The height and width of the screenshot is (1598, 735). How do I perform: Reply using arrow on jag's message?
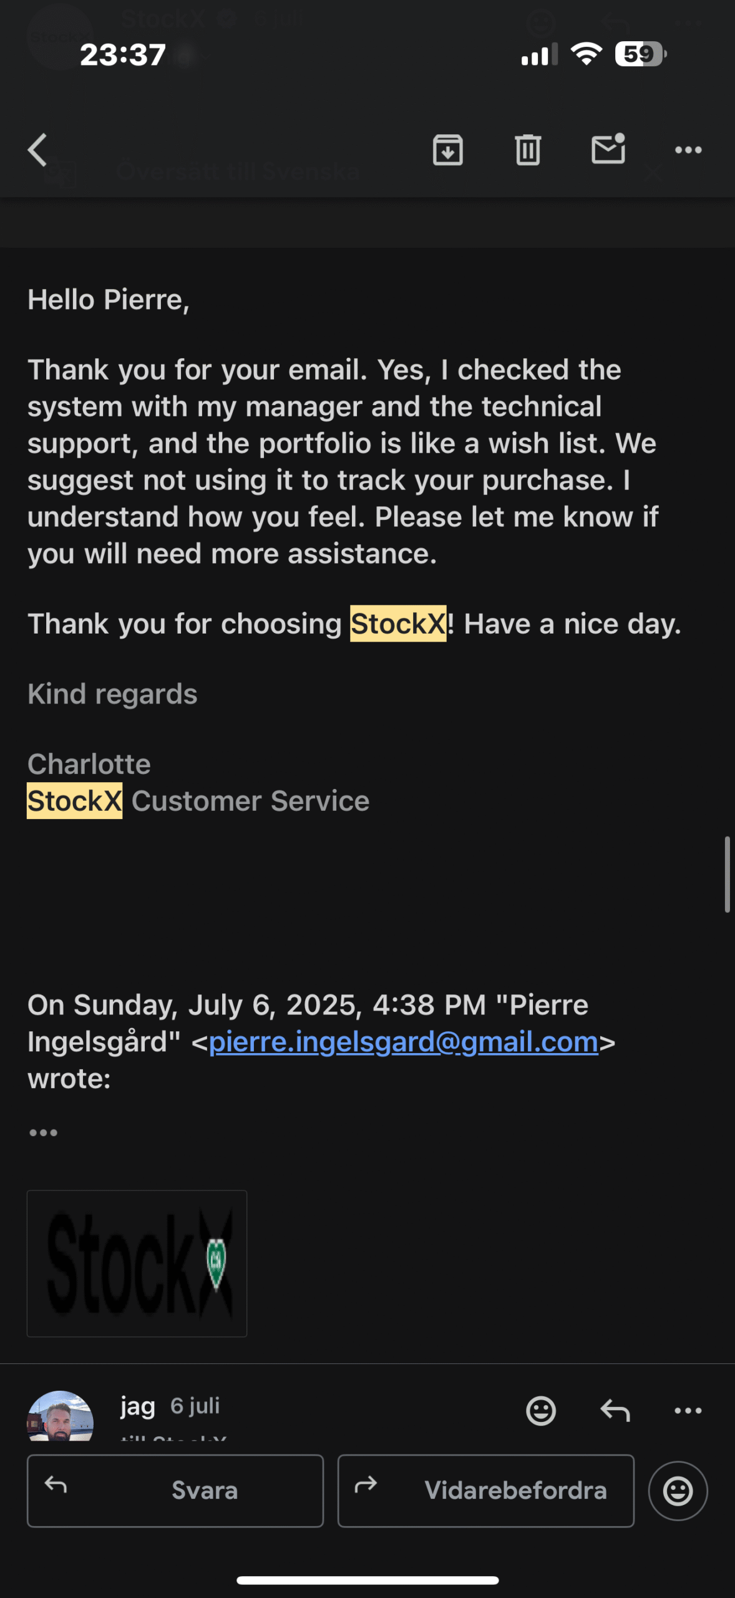coord(615,1410)
